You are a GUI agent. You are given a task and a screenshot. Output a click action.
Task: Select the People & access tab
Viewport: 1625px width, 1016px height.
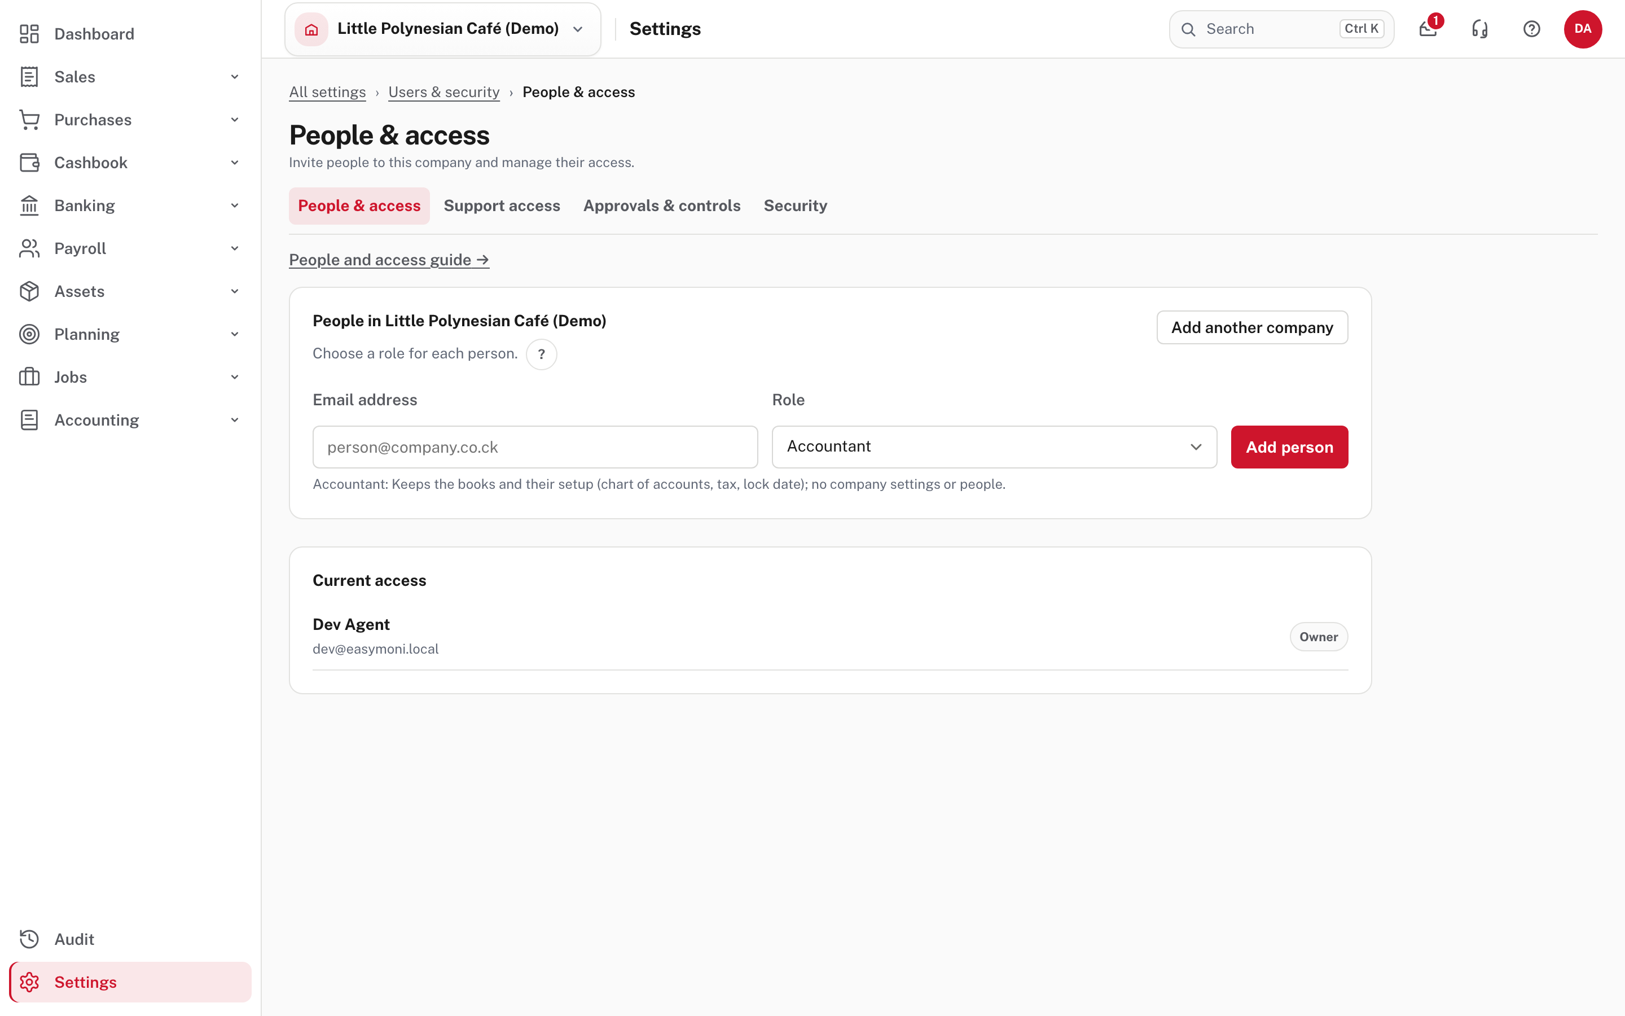tap(359, 205)
